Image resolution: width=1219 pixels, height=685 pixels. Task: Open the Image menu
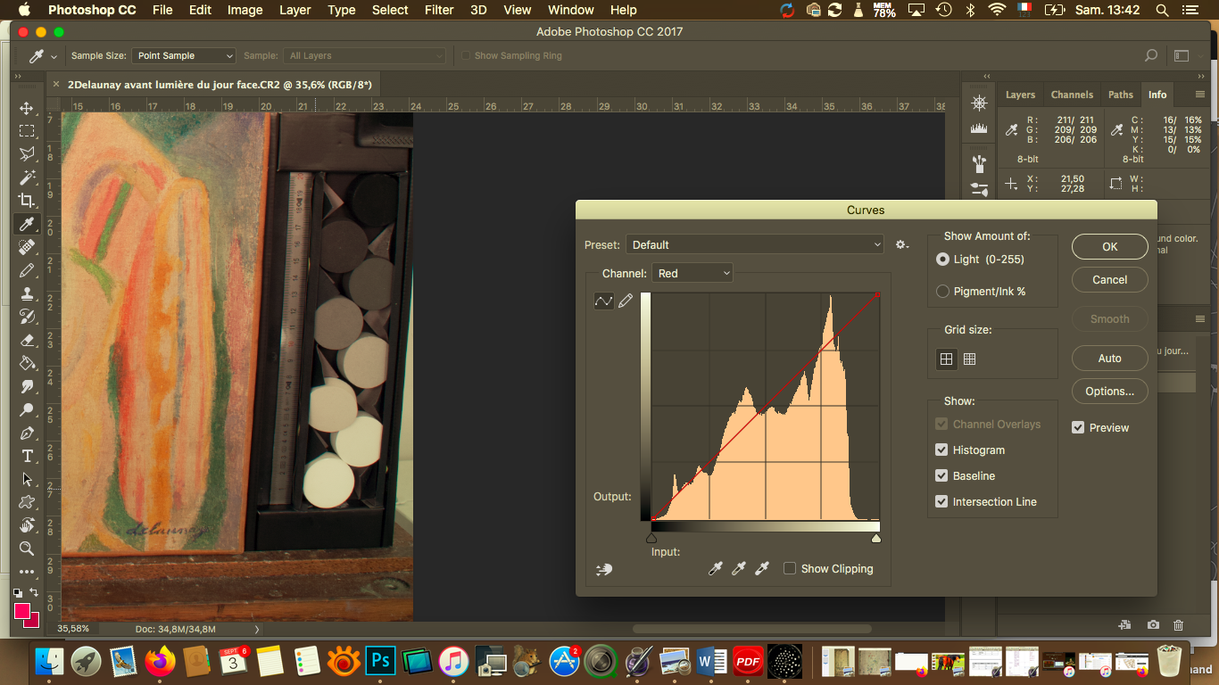245,10
